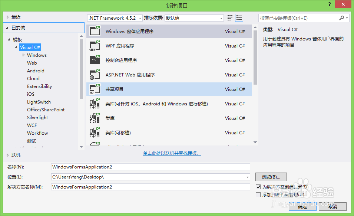Open the help question mark
Screen dimensions: 354x216
330,4
